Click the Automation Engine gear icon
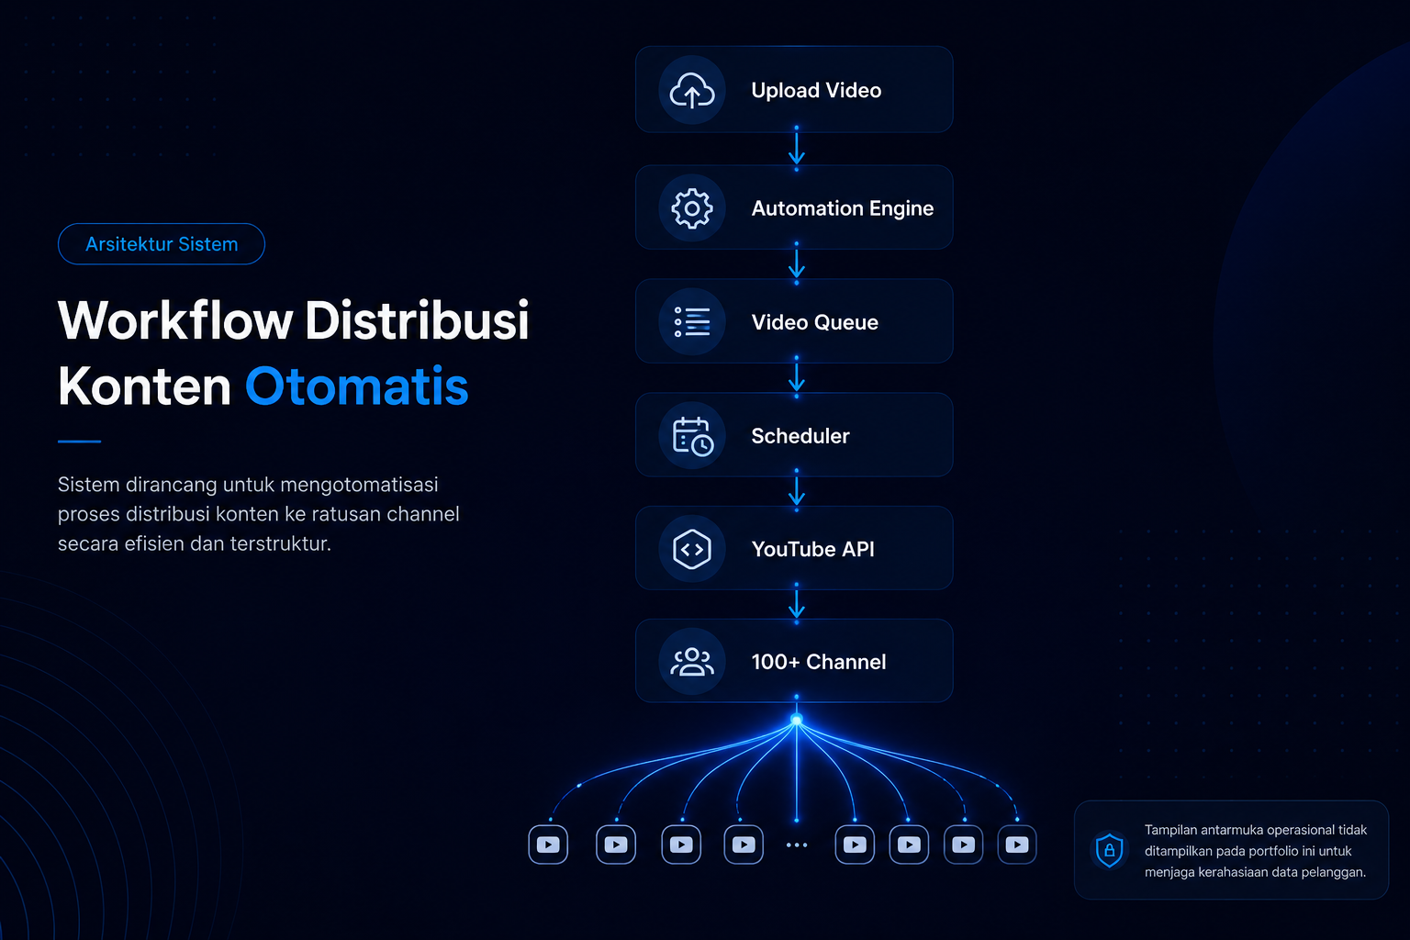This screenshot has width=1410, height=940. [x=692, y=208]
